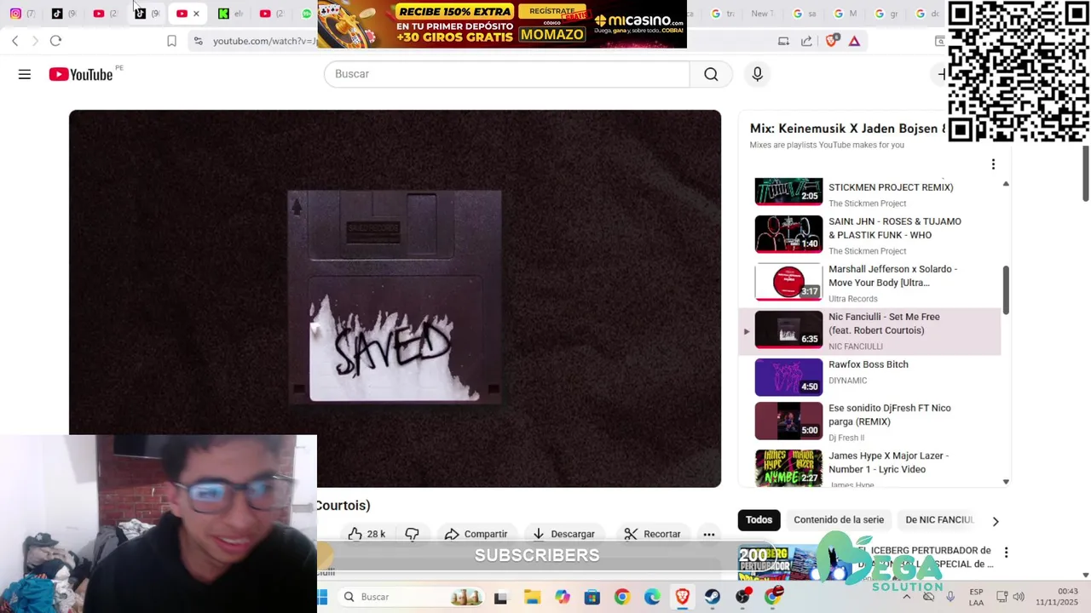Play Marshall Jefferson x Solardo Move Your Body
1091x613 pixels.
coord(869,283)
